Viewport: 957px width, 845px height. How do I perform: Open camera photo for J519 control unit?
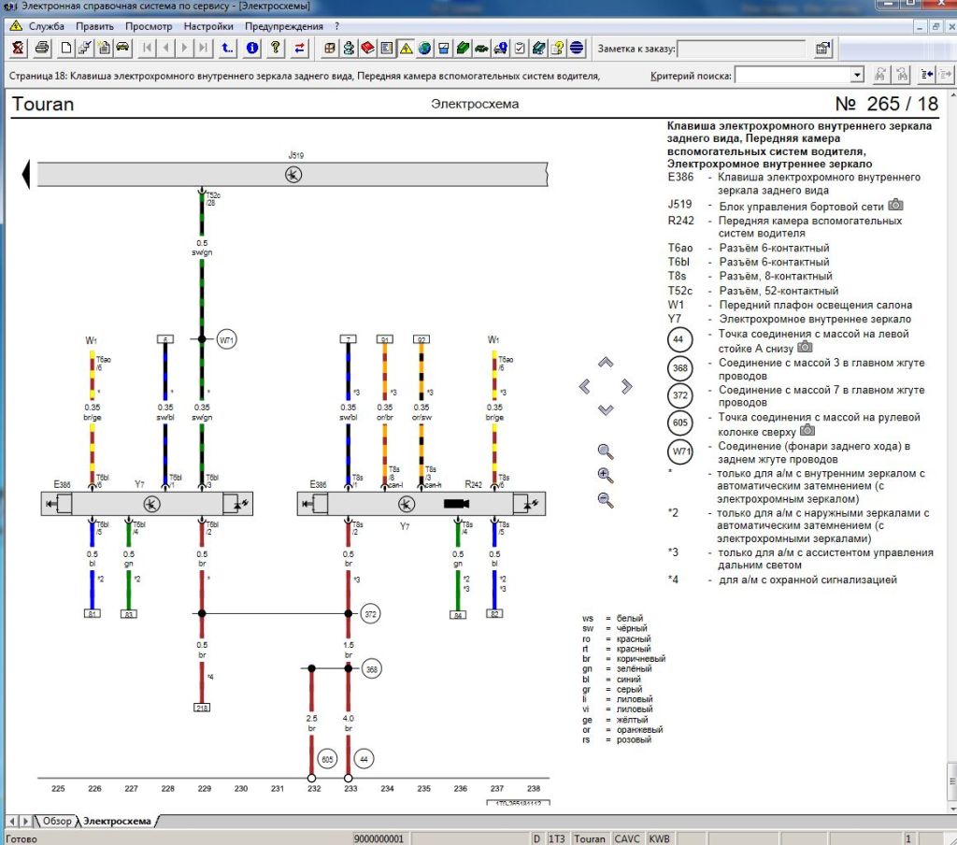[895, 205]
